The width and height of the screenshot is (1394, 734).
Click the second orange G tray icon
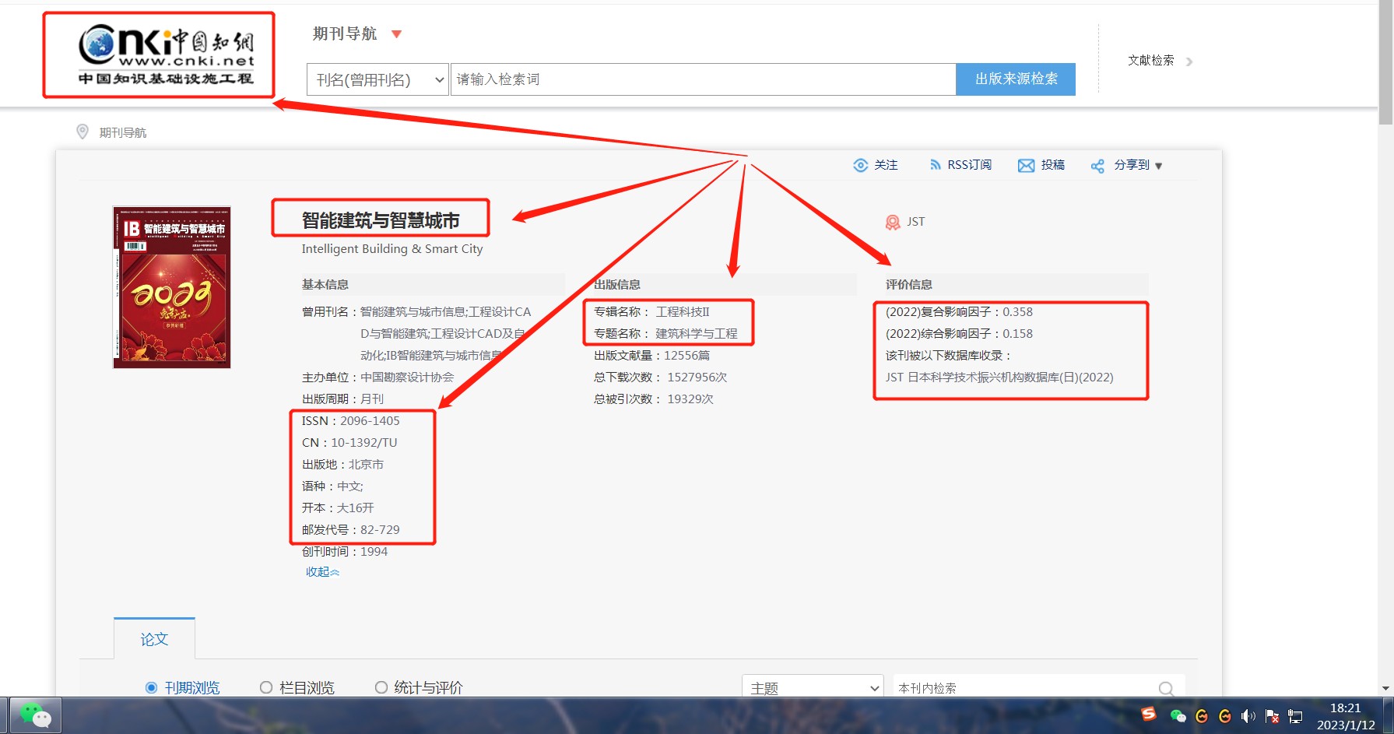tap(1225, 716)
